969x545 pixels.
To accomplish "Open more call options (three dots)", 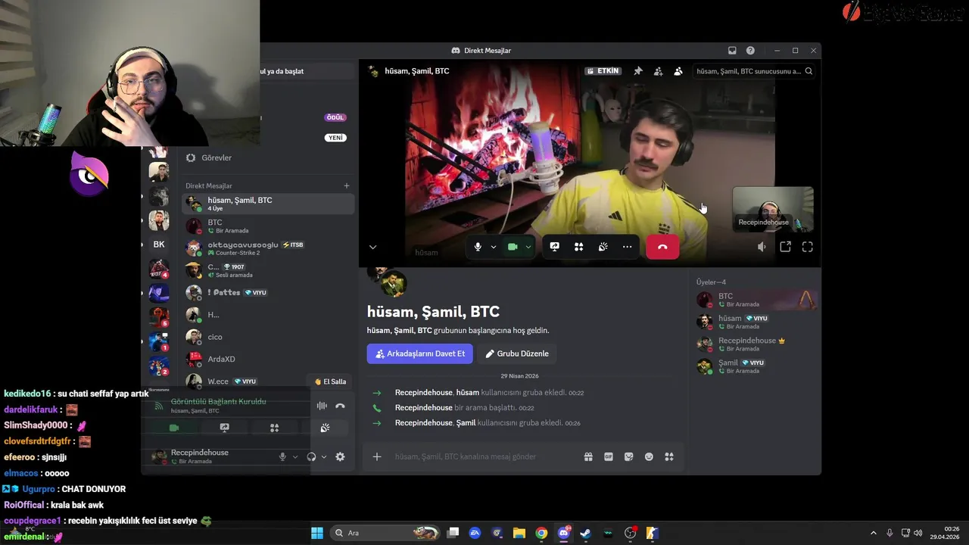I will (x=627, y=247).
